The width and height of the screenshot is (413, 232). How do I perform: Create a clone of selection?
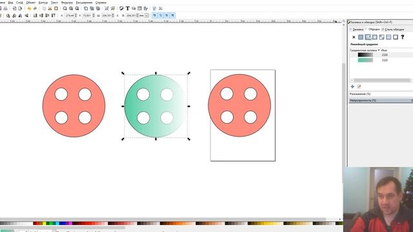tap(92, 8)
